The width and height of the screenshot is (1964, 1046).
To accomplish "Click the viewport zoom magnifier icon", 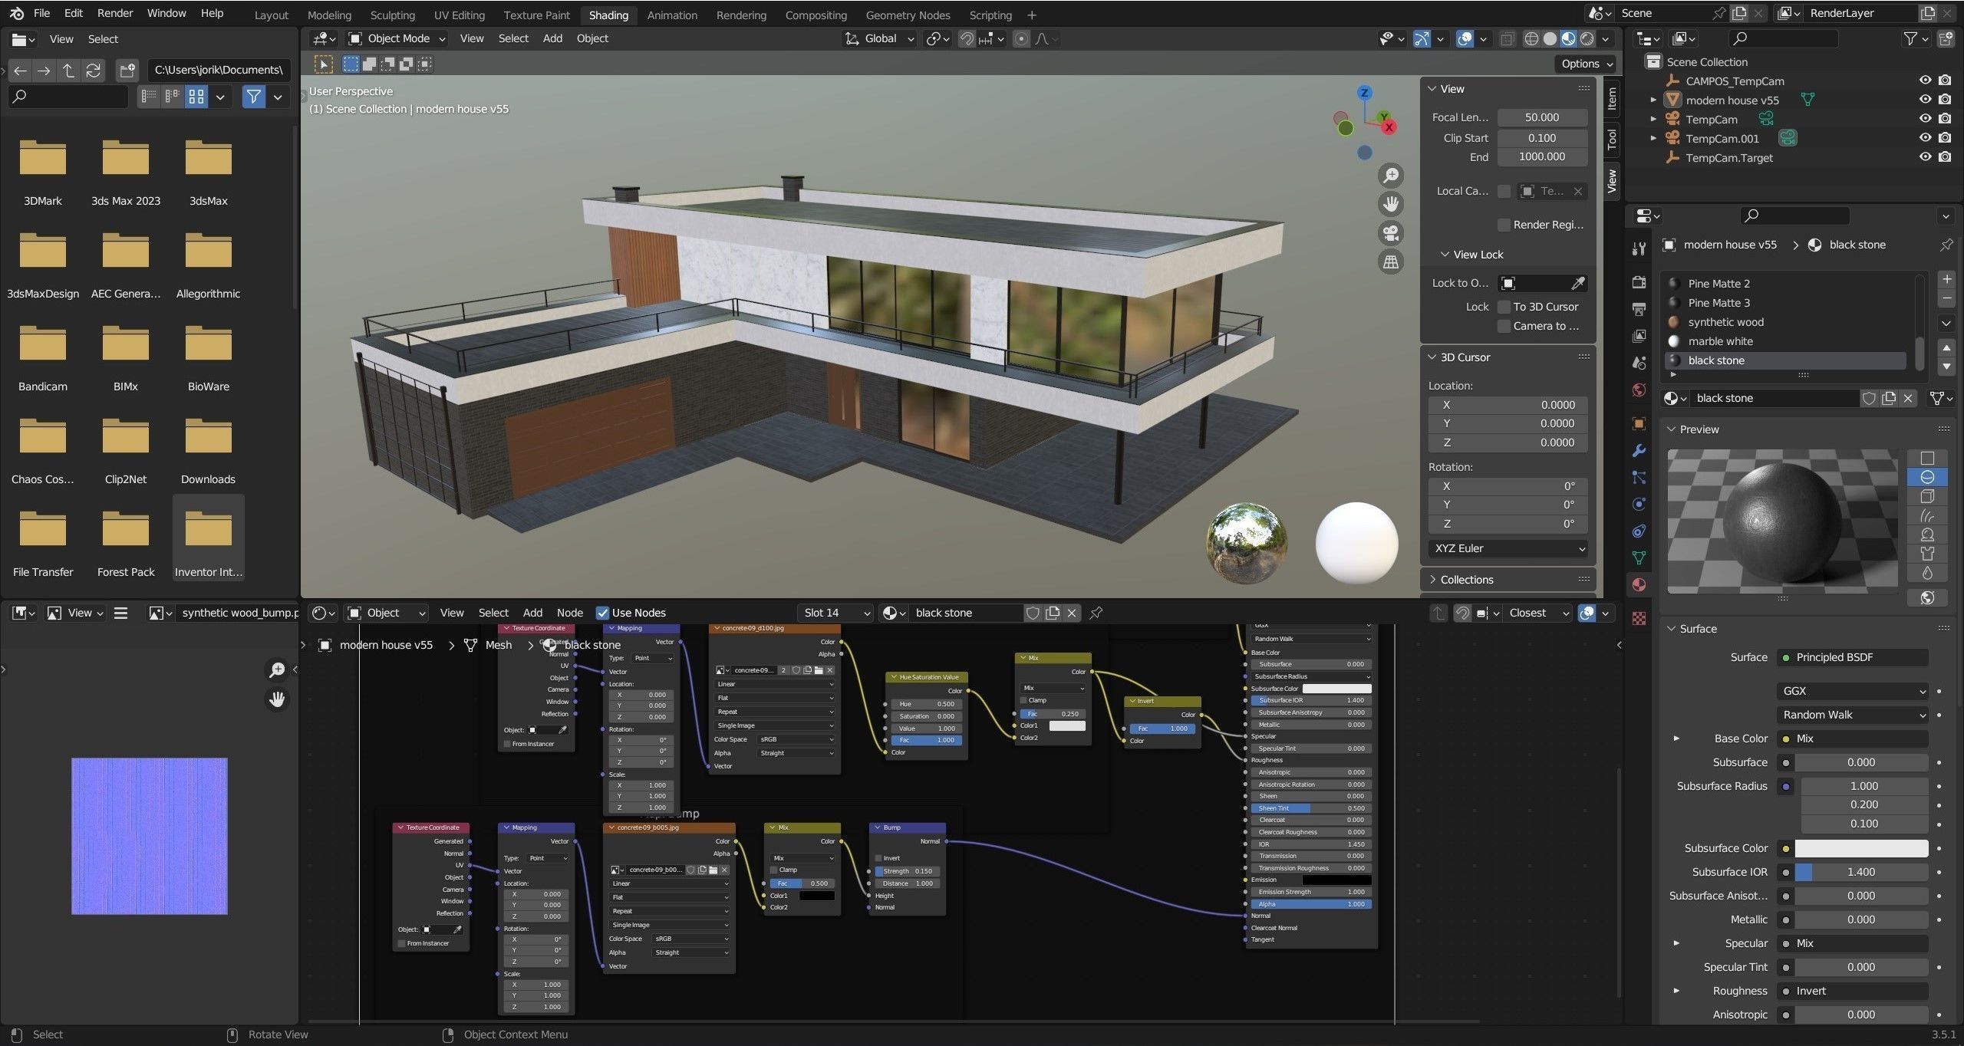I will [1390, 176].
